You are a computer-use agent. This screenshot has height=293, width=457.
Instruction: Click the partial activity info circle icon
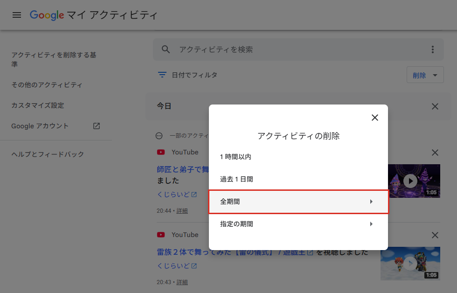click(159, 136)
